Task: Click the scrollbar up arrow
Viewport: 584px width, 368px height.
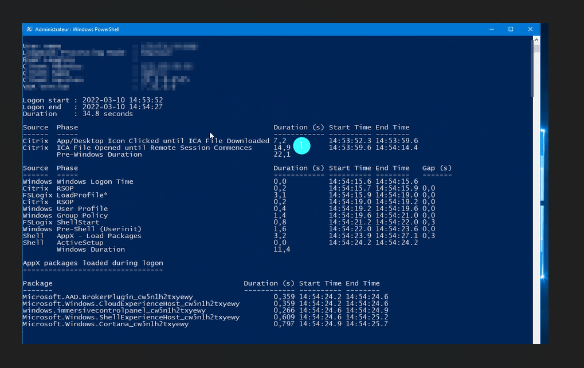Action: (x=536, y=40)
